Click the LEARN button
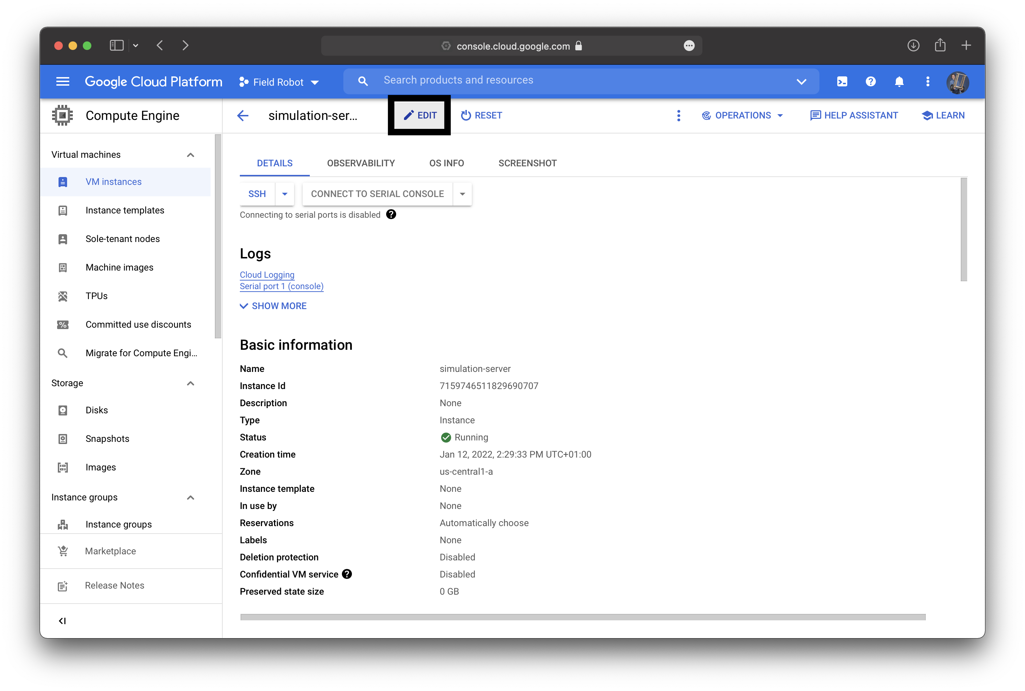1025x691 pixels. click(x=943, y=115)
